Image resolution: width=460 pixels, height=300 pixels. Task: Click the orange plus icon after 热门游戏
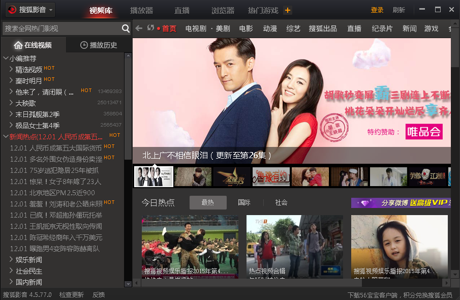click(288, 10)
